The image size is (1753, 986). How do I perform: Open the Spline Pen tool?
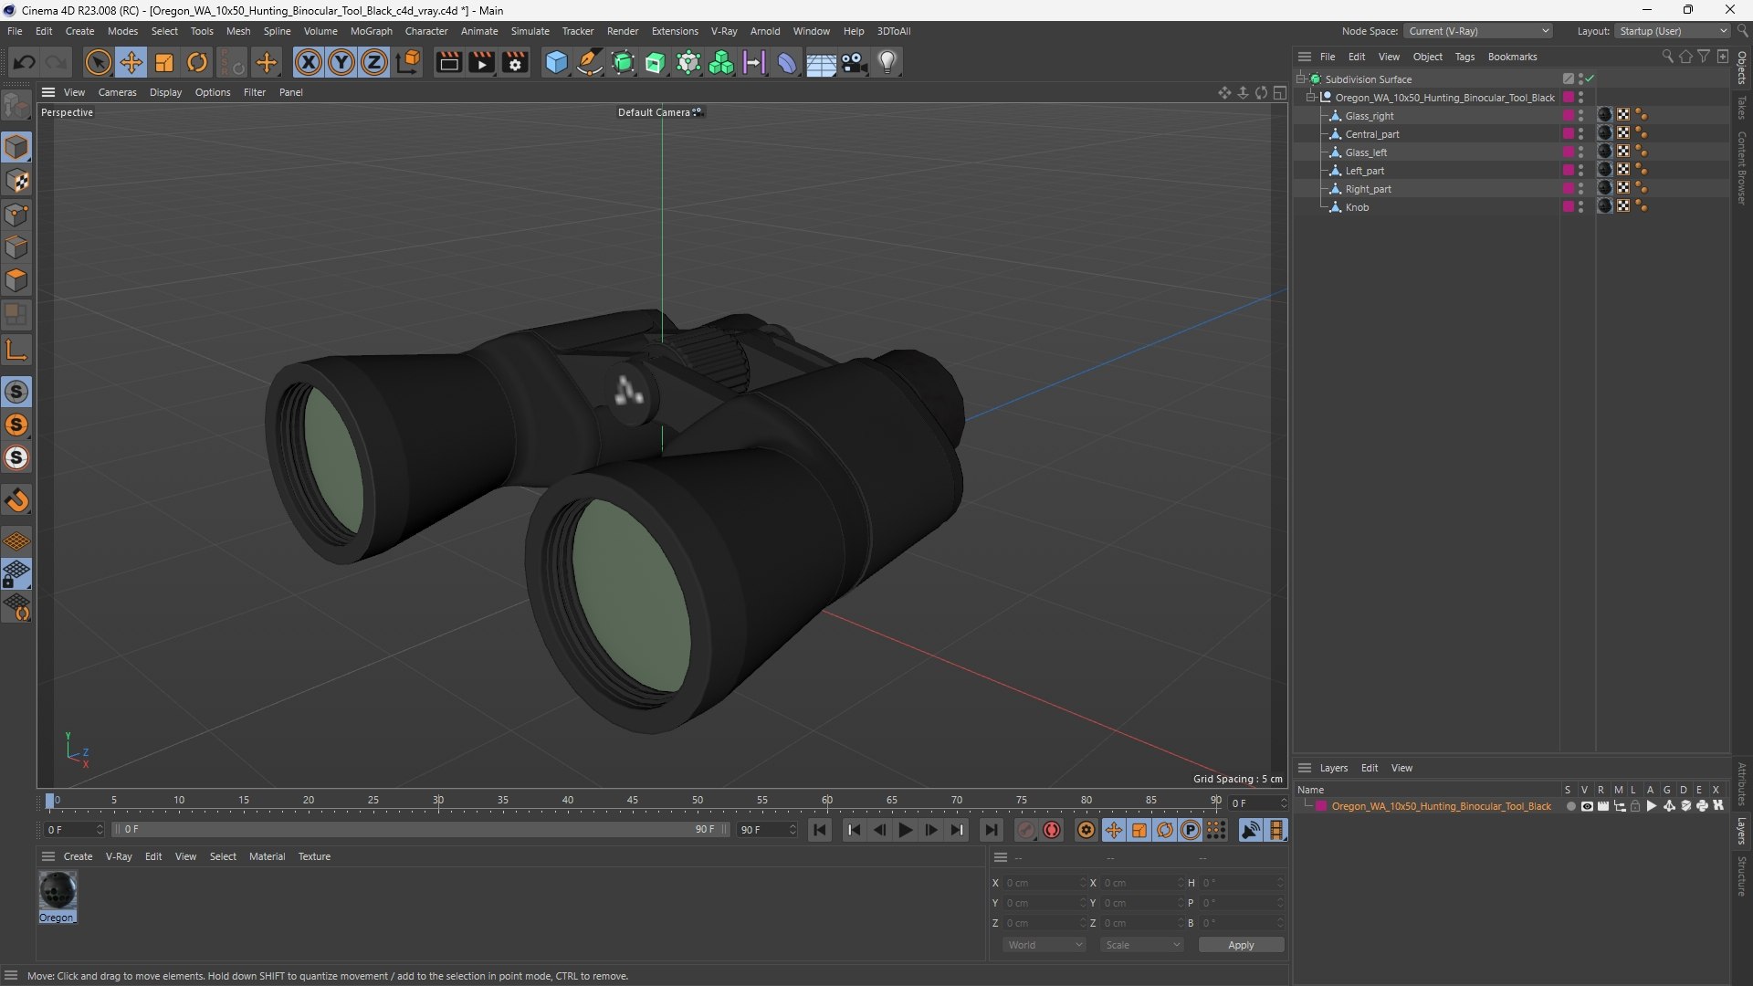coord(590,62)
